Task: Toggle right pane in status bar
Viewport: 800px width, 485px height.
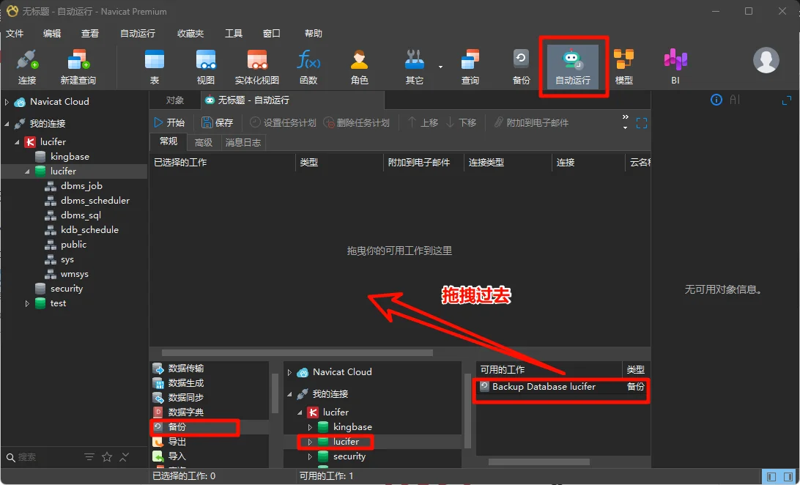Action: coord(788,477)
